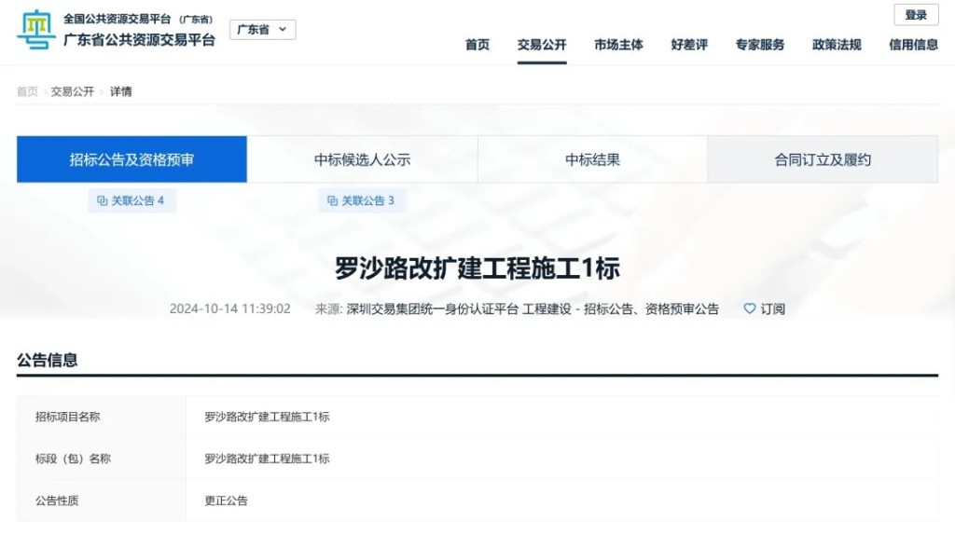
Task: Open the 合同订立及履约 tab
Action: point(823,159)
